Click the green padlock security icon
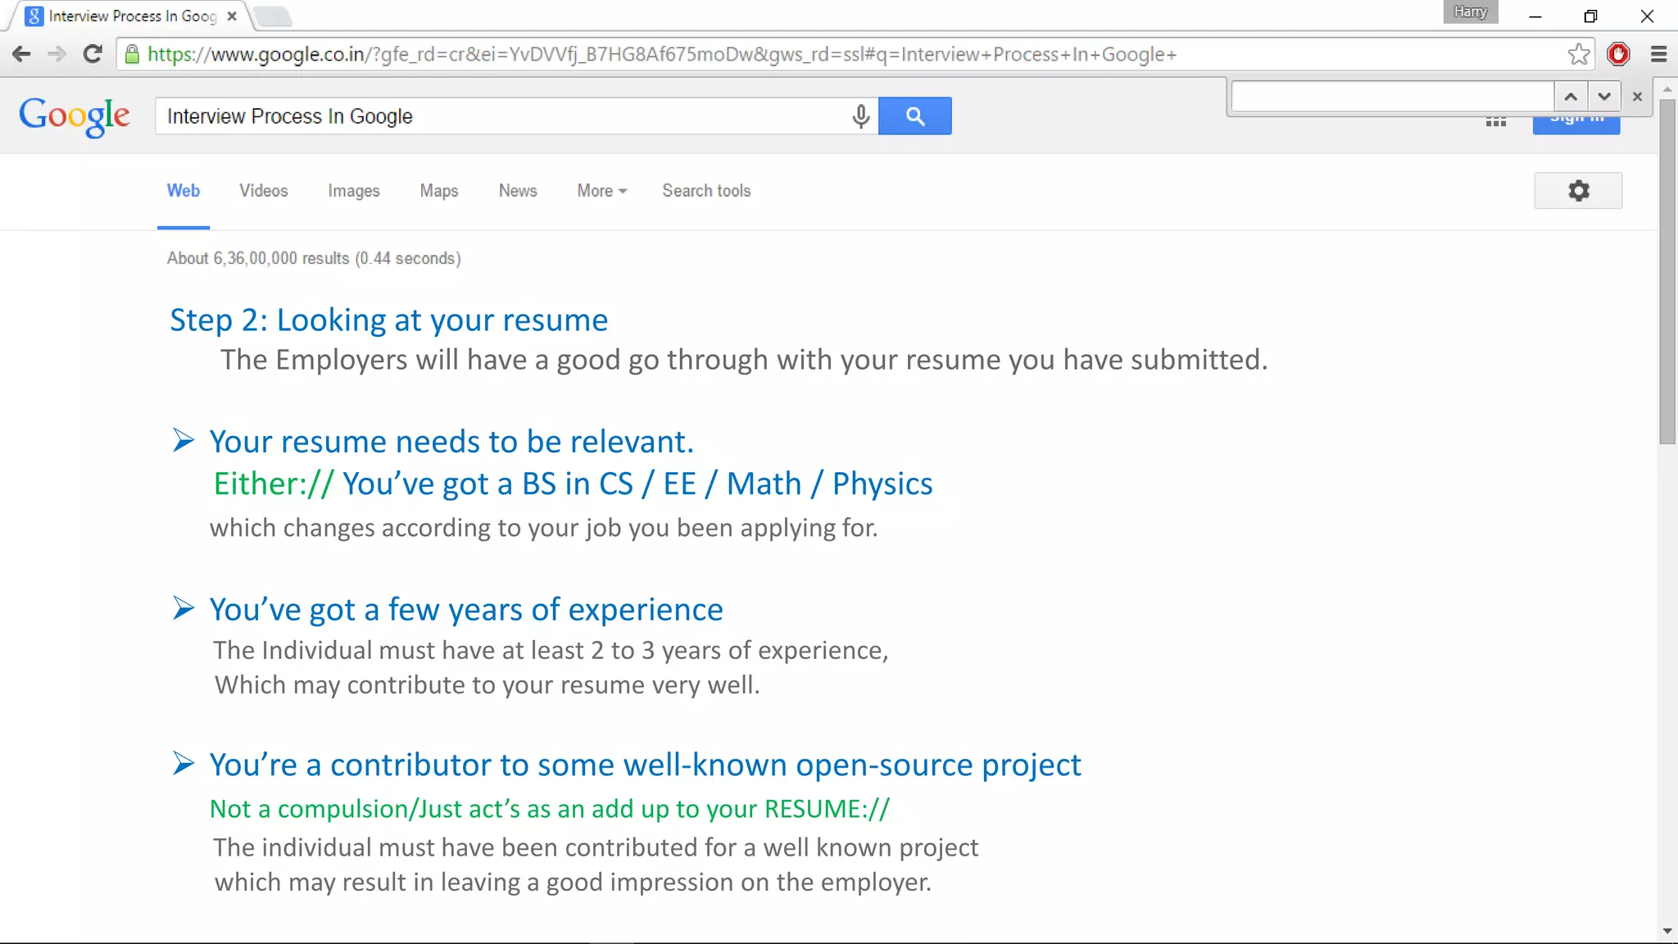 (x=132, y=54)
